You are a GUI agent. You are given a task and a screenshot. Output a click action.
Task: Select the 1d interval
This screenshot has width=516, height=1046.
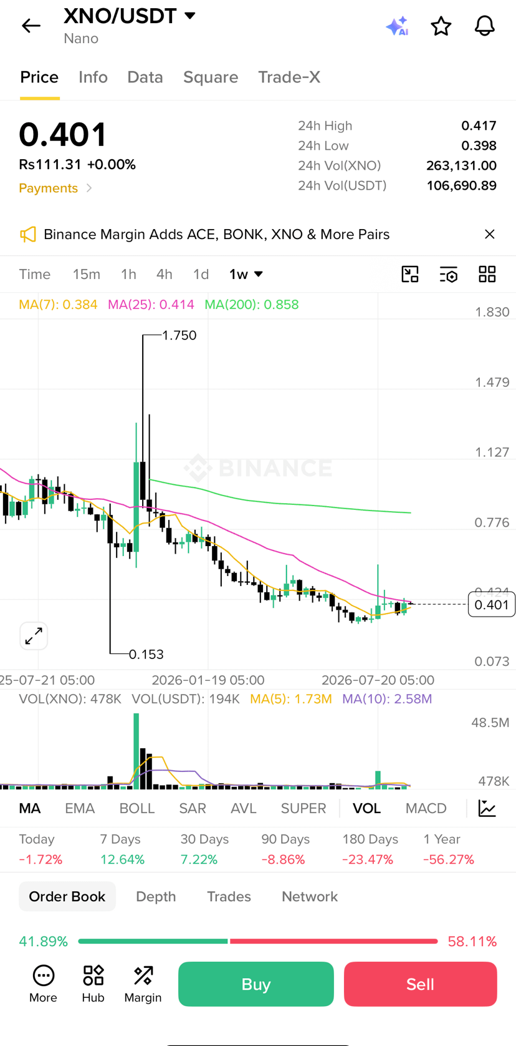[201, 275]
